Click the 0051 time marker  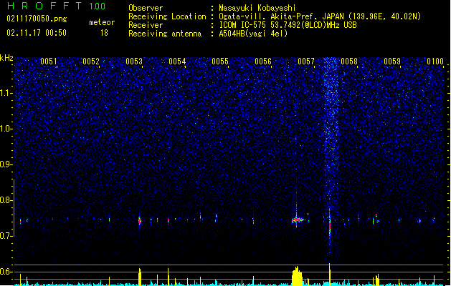point(49,61)
